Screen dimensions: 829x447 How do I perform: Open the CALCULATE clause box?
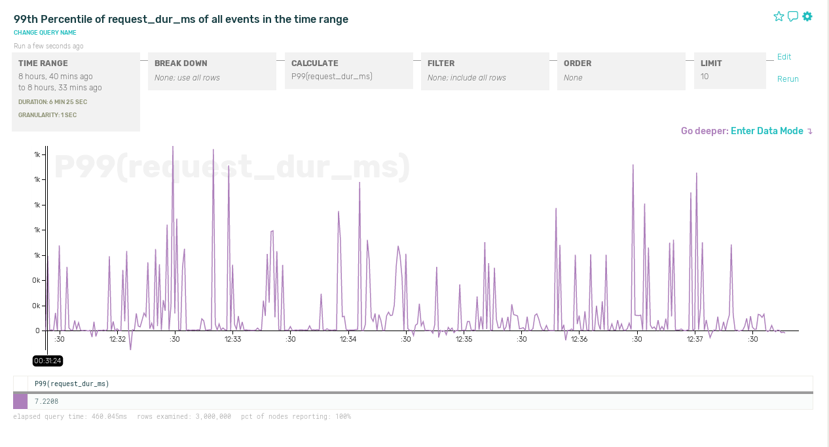348,71
